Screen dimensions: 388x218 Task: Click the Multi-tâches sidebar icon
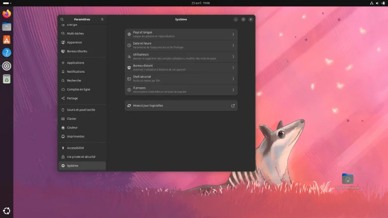coord(63,33)
